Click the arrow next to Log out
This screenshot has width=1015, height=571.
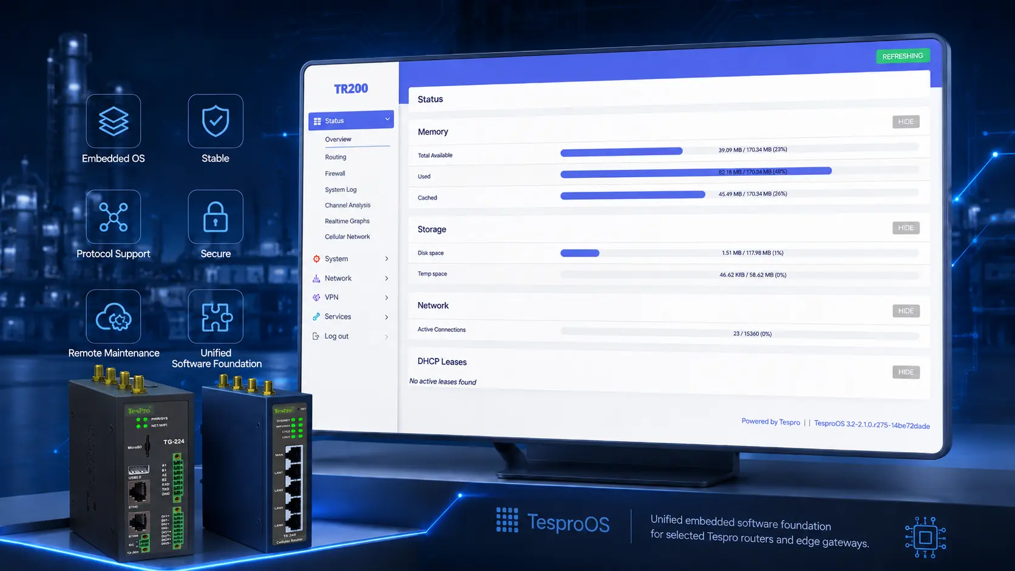point(387,337)
